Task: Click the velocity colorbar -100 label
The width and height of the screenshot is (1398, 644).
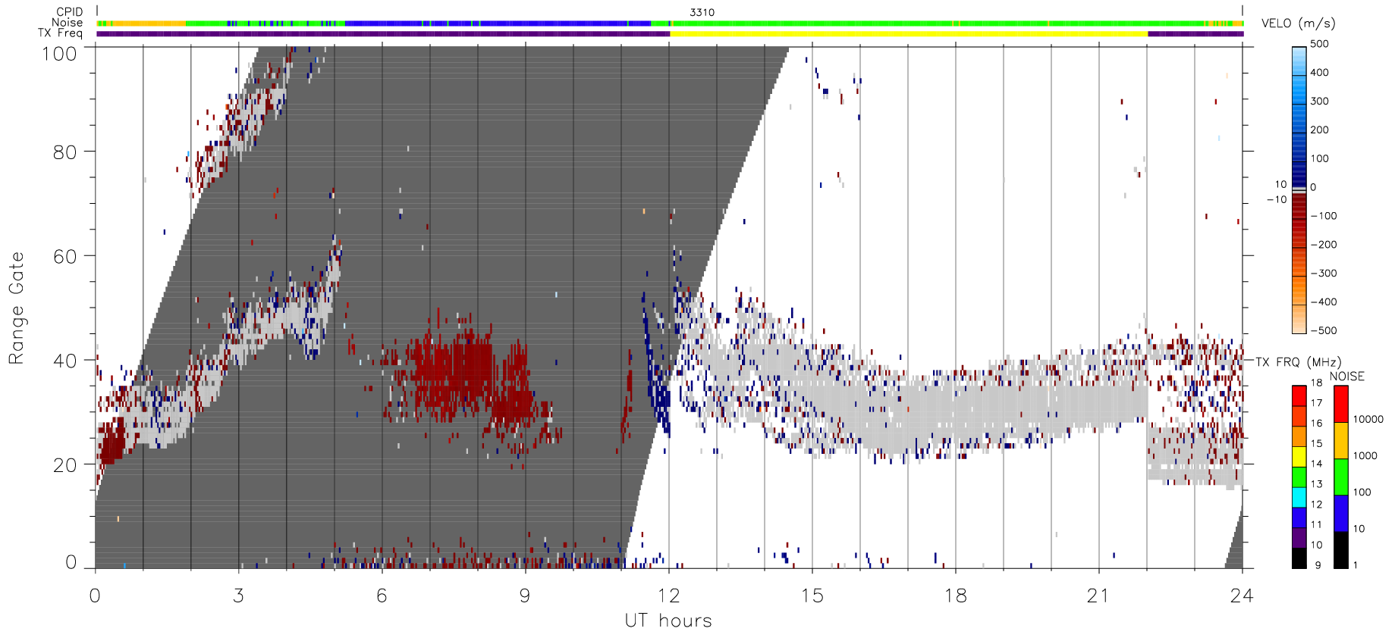Action: coord(1324,216)
